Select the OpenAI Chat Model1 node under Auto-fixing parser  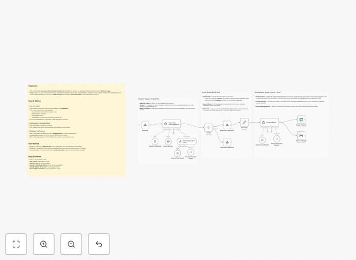point(177,153)
